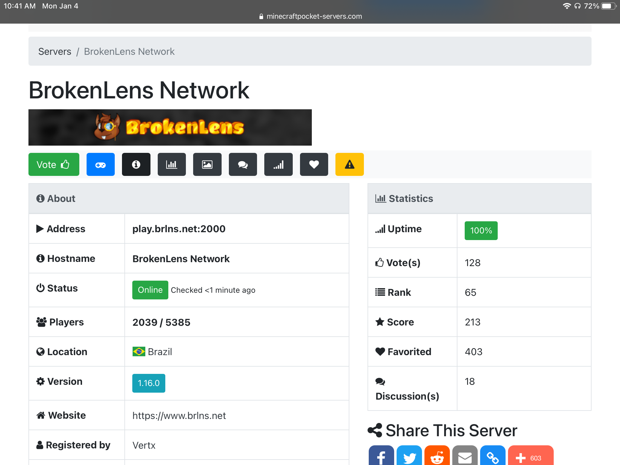Click the score value 213
The height and width of the screenshot is (465, 620).
473,322
